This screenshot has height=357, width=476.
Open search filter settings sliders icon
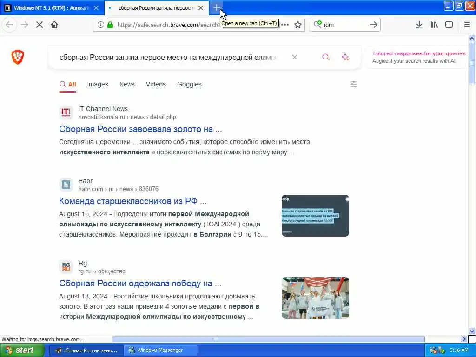[x=354, y=85]
